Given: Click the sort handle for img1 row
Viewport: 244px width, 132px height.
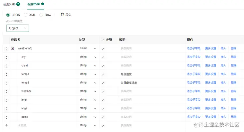Looking at the screenshot, I should pos(7,100).
